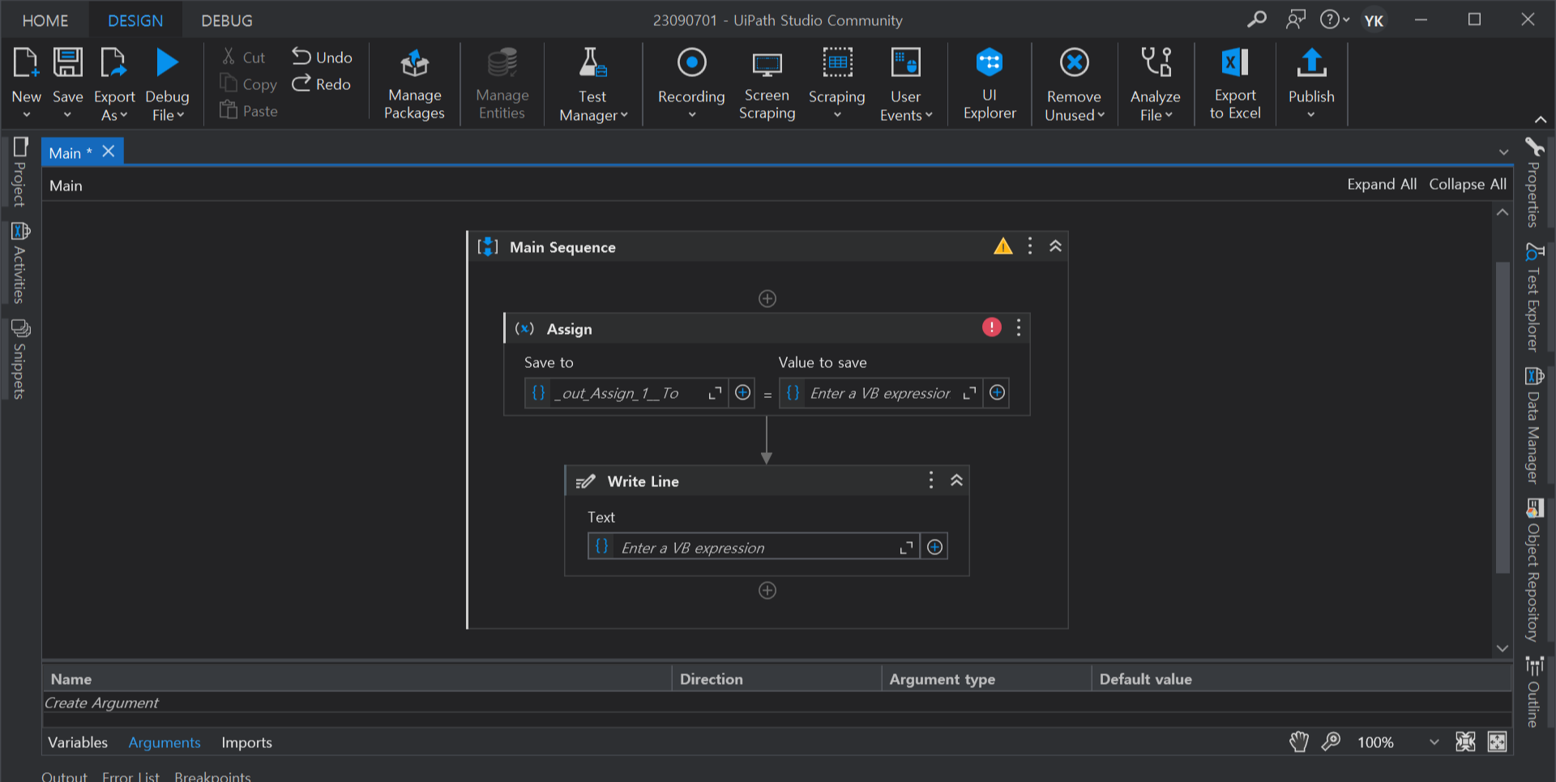
Task: Open User Events icon
Action: (905, 63)
